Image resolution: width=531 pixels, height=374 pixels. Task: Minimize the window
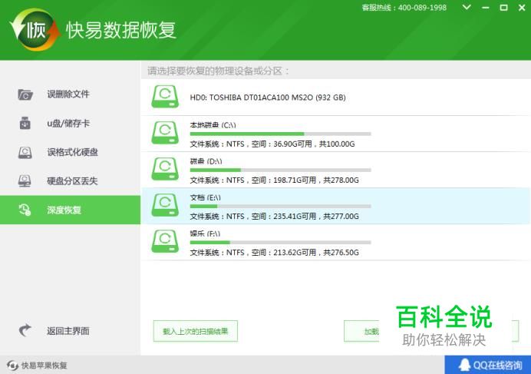(486, 8)
